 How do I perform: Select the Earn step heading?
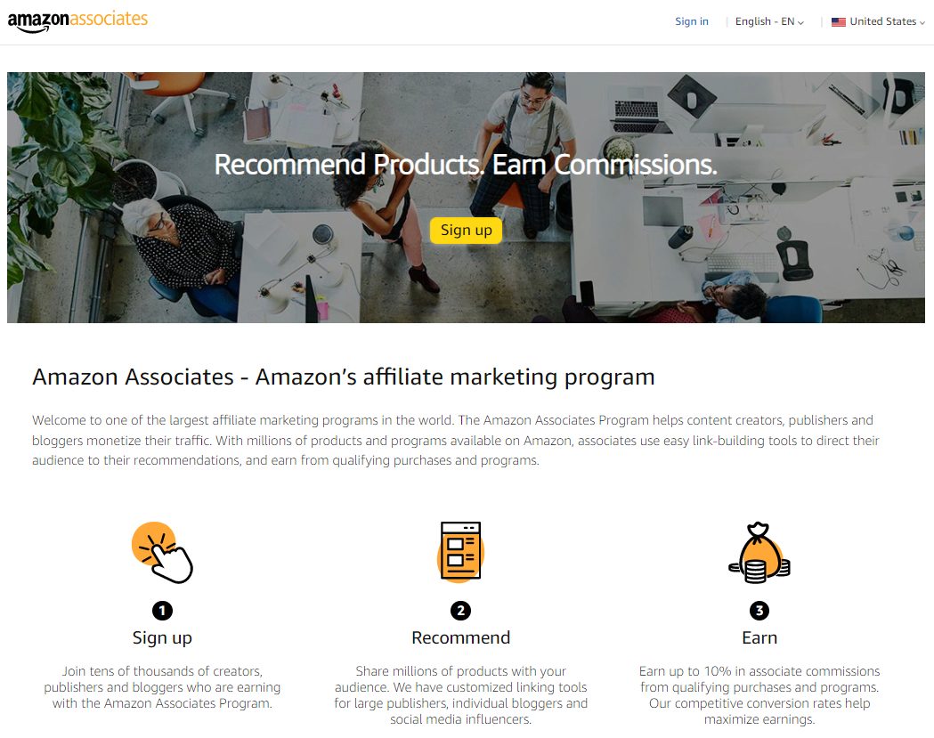[x=759, y=637]
